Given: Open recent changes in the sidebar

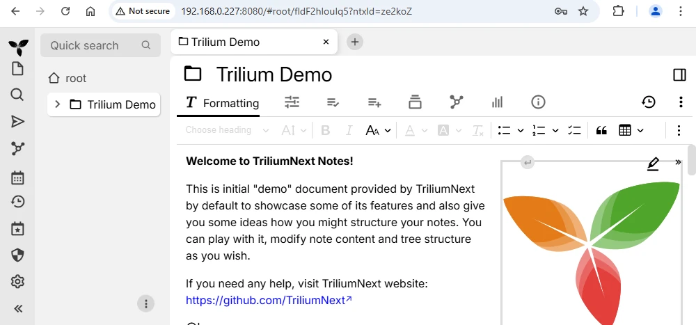Looking at the screenshot, I should click(17, 202).
